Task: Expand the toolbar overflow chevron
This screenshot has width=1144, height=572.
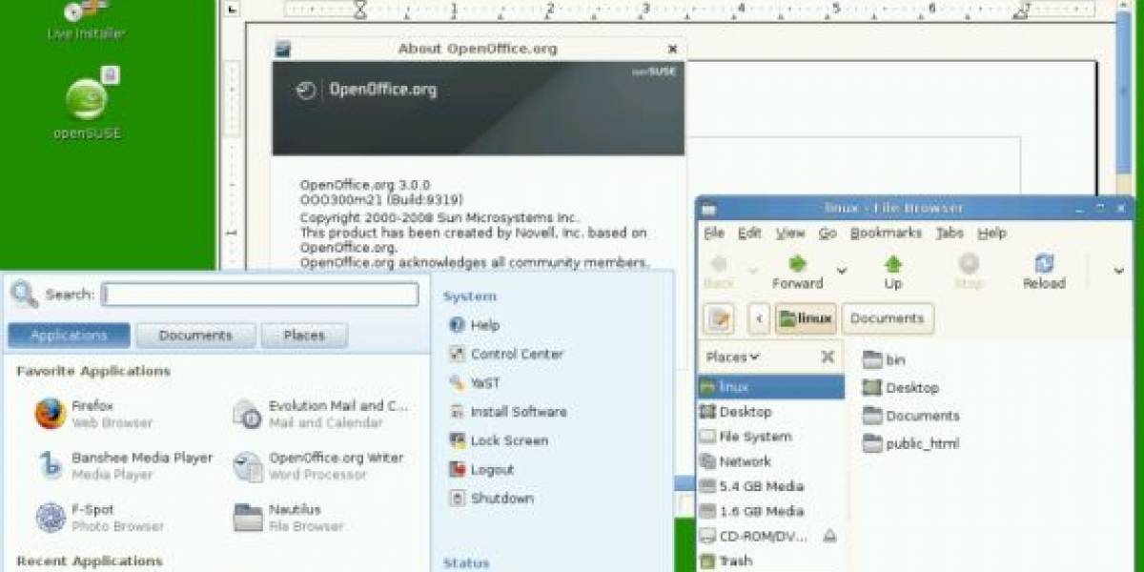Action: tap(1118, 272)
